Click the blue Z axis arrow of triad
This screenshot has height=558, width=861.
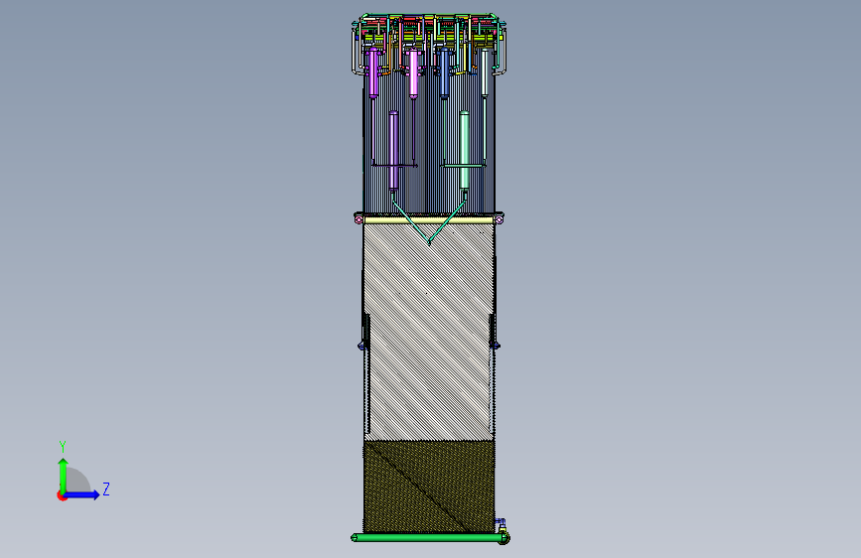[82, 494]
